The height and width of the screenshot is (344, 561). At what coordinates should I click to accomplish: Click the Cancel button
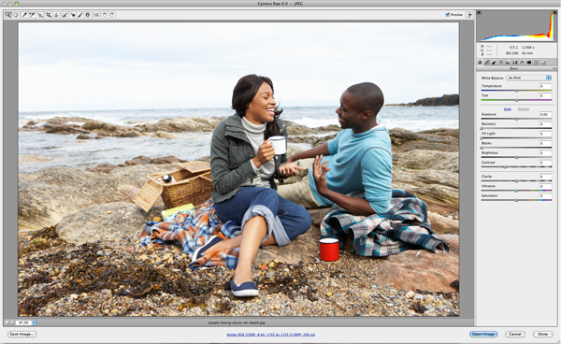tap(515, 334)
